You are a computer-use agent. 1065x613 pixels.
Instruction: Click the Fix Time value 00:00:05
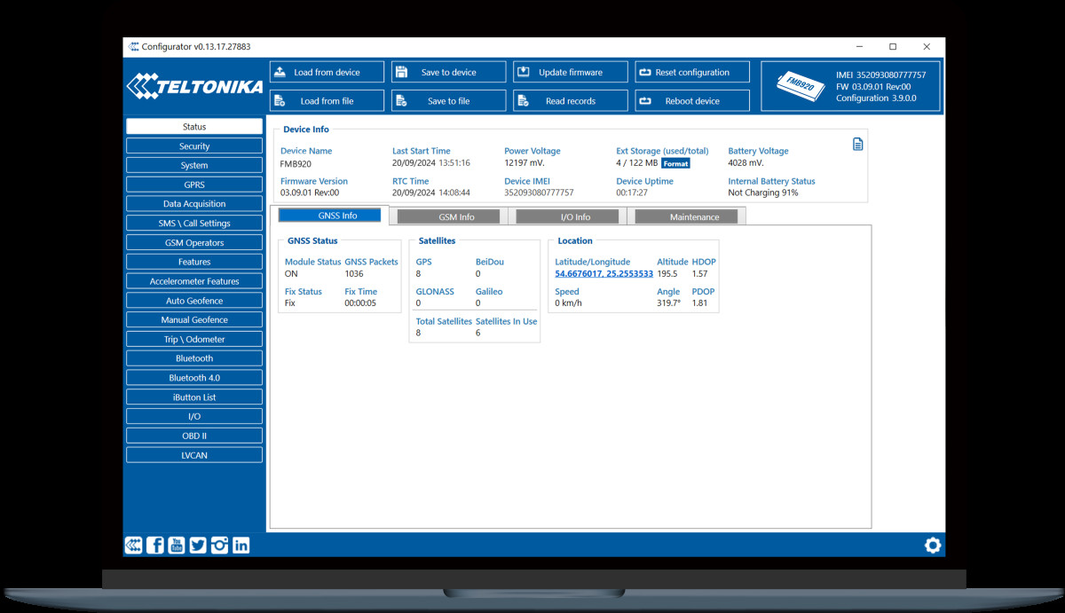(360, 303)
